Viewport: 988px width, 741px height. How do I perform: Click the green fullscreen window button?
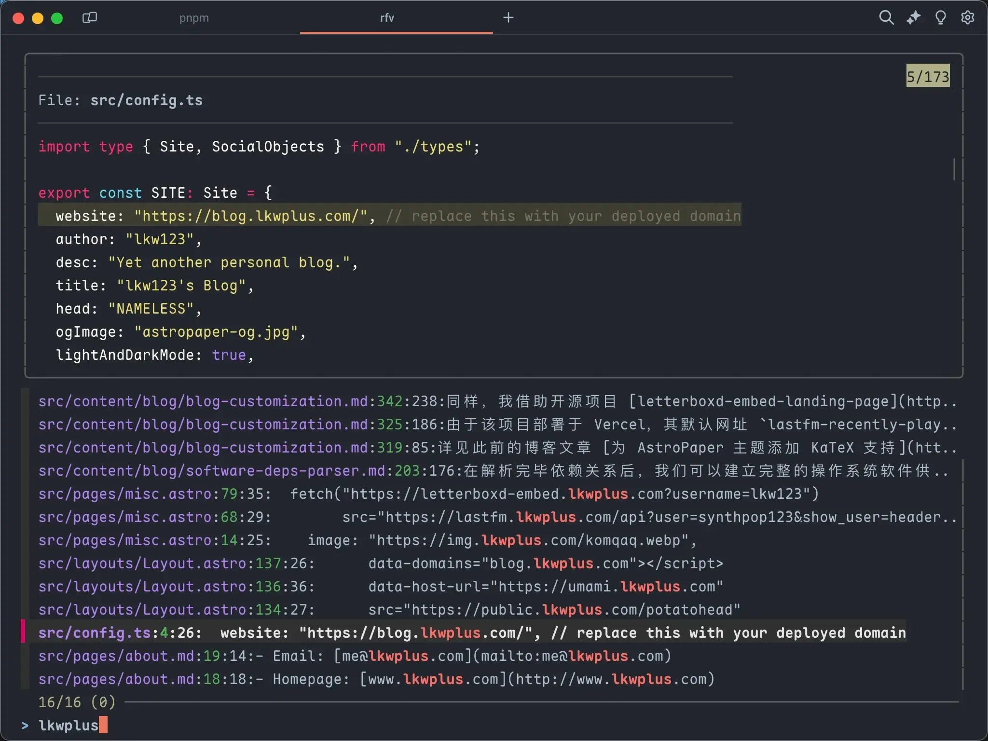57,18
